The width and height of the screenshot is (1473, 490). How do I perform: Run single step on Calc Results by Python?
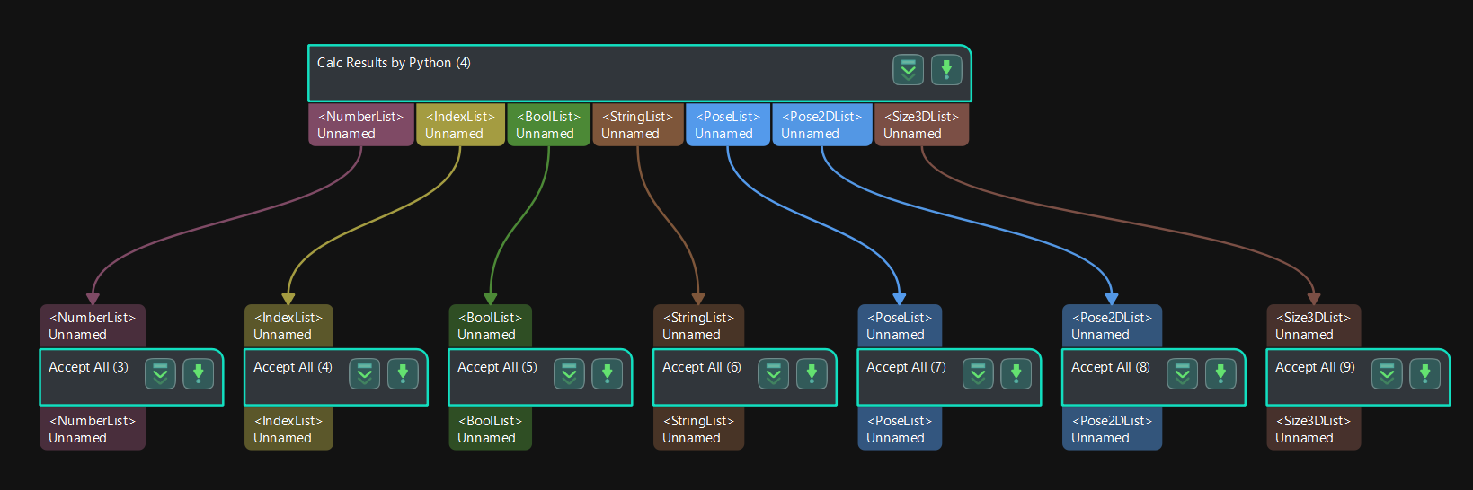click(945, 69)
